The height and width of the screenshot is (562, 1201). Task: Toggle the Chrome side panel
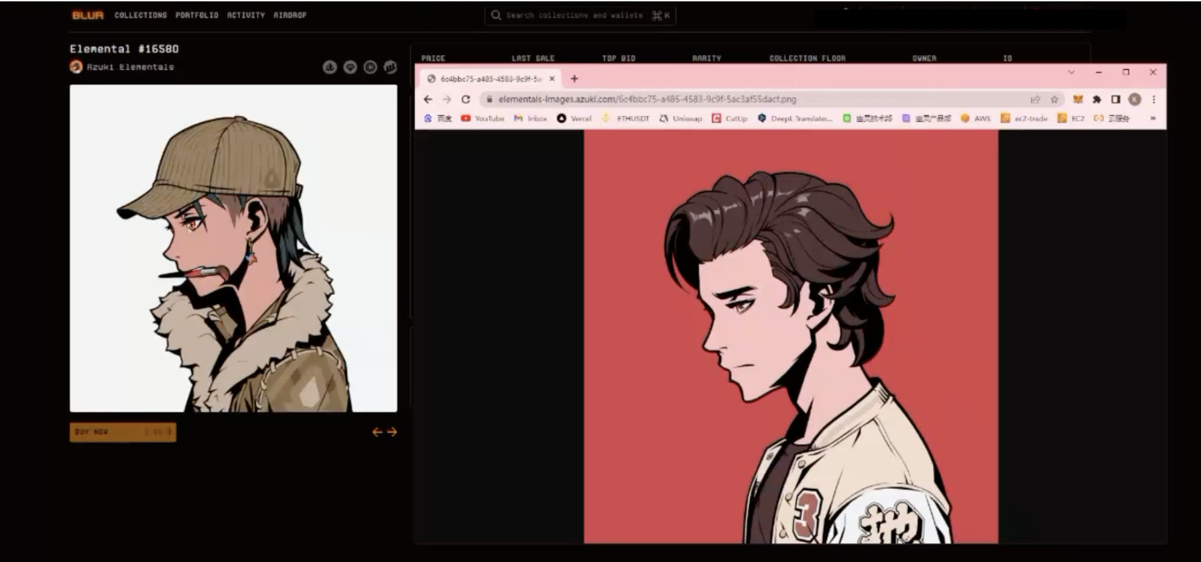click(1115, 99)
